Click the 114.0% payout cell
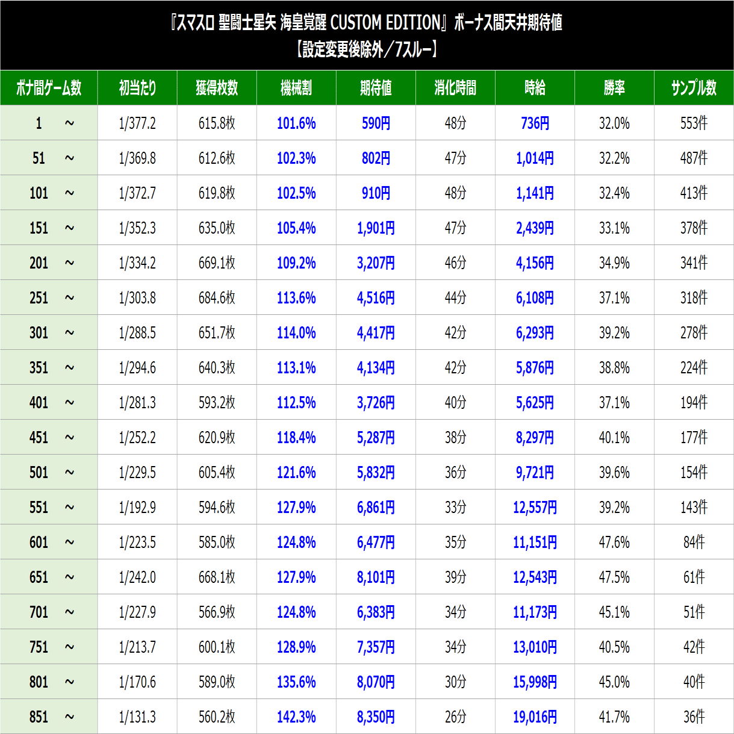Screen dimensions: 734x734 click(x=296, y=332)
